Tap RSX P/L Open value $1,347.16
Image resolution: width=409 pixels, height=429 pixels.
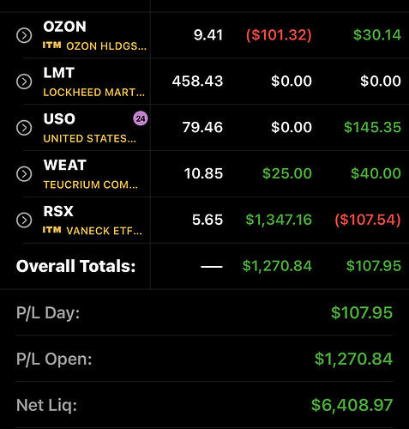pyautogui.click(x=279, y=220)
